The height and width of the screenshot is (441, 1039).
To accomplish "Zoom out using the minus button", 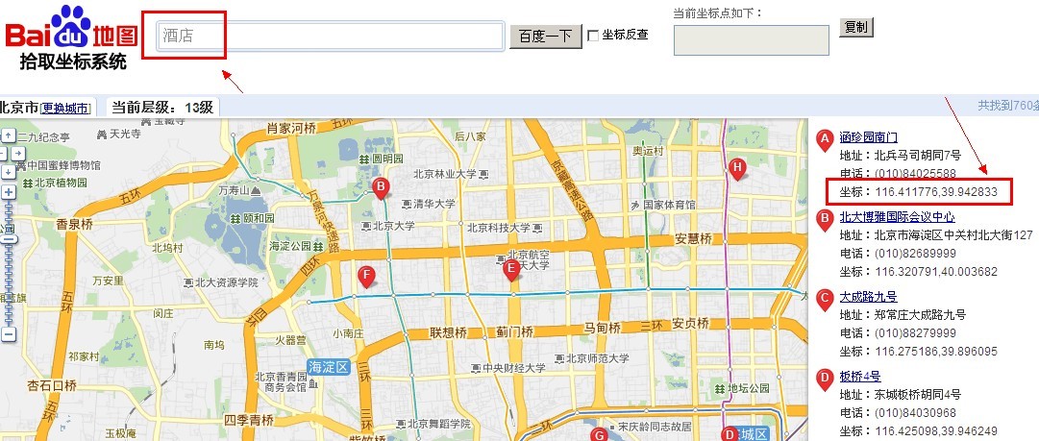I will (9, 334).
